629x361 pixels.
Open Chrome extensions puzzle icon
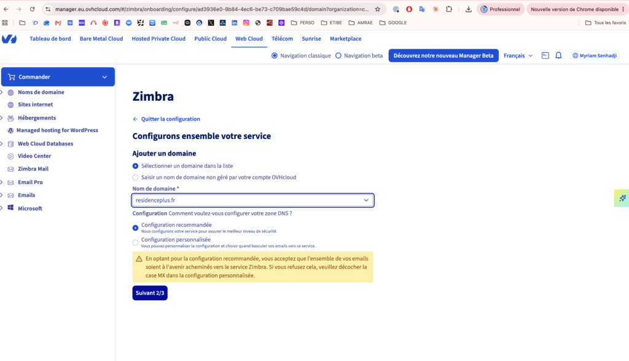pos(449,9)
